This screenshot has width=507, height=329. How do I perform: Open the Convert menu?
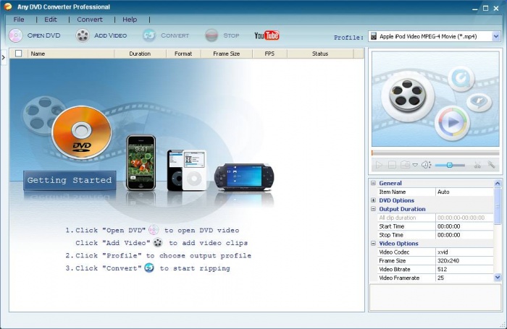point(90,20)
